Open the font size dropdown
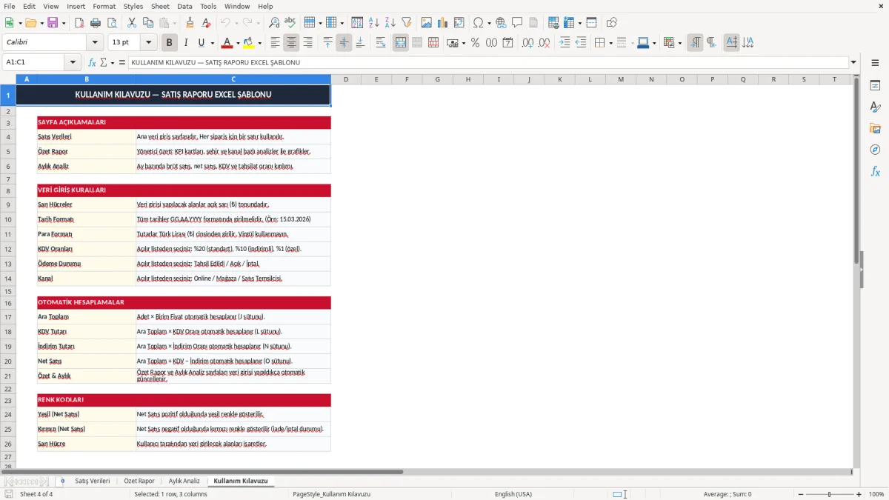889x500 pixels. pyautogui.click(x=149, y=43)
